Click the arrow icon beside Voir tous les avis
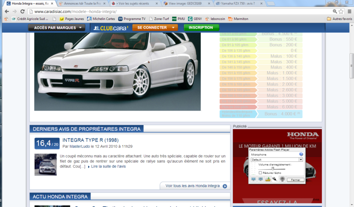The width and height of the screenshot is (354, 207). coord(225,186)
